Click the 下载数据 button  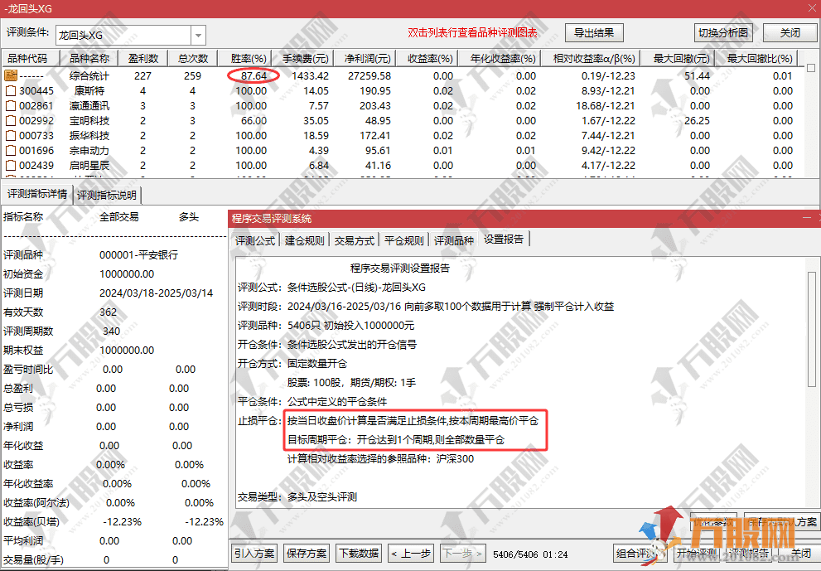[x=359, y=554]
